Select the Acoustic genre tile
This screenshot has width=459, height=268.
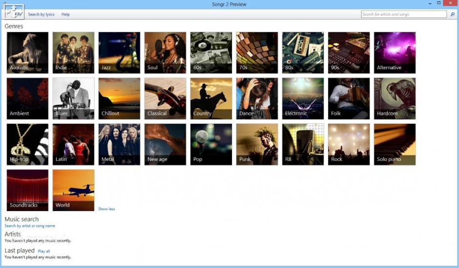[x=27, y=53]
